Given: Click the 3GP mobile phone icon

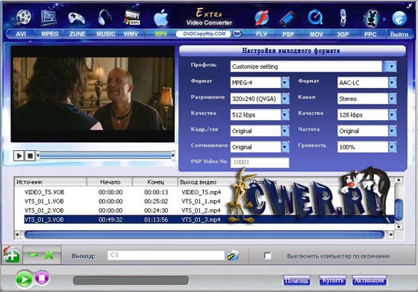Looking at the screenshot, I should tap(343, 18).
